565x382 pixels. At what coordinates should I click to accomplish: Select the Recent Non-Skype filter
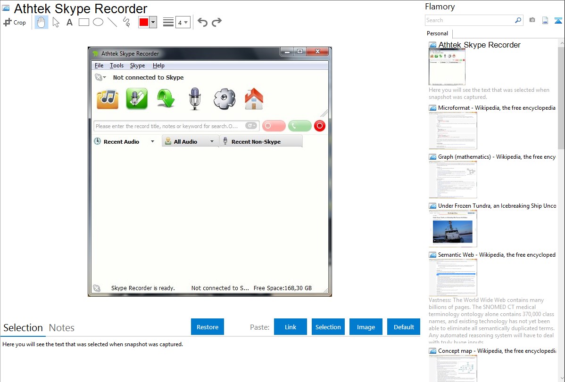pyautogui.click(x=260, y=141)
